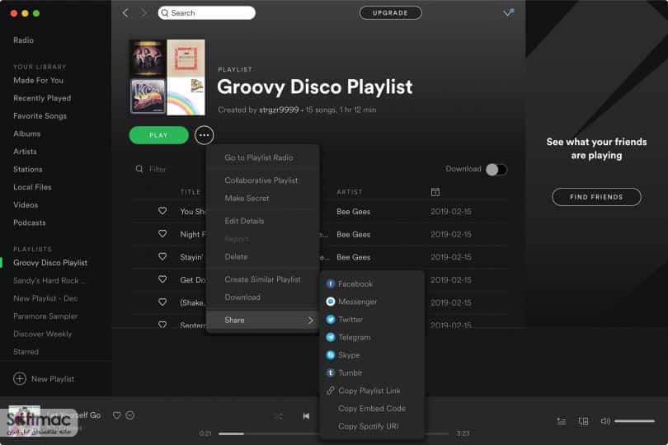Image resolution: width=668 pixels, height=445 pixels.
Task: Click the UPGRADE button
Action: [391, 13]
